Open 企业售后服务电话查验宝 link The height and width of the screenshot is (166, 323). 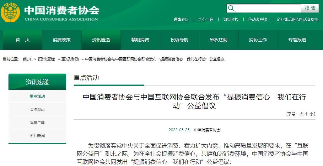[x=298, y=20]
